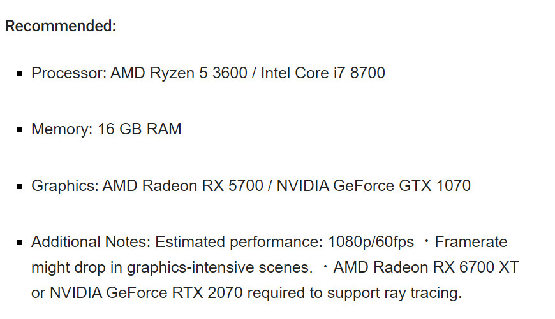Click the Graphics label

65,186
